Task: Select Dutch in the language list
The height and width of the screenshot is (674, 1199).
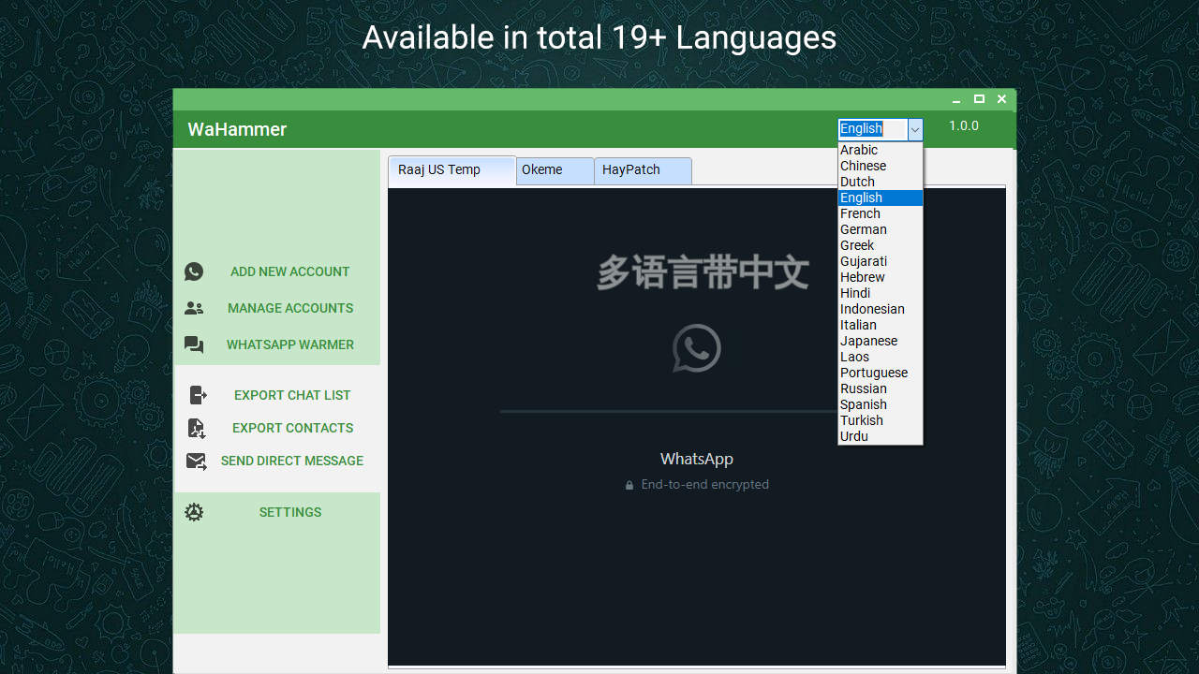Action: [881, 182]
